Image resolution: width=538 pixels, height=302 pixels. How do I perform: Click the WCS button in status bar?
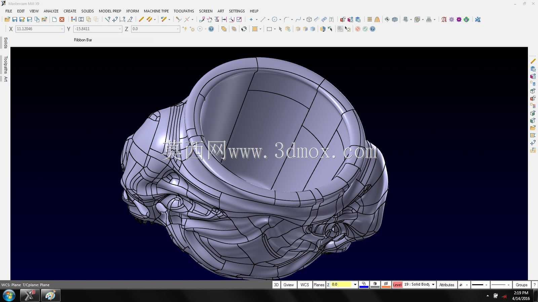(x=305, y=285)
